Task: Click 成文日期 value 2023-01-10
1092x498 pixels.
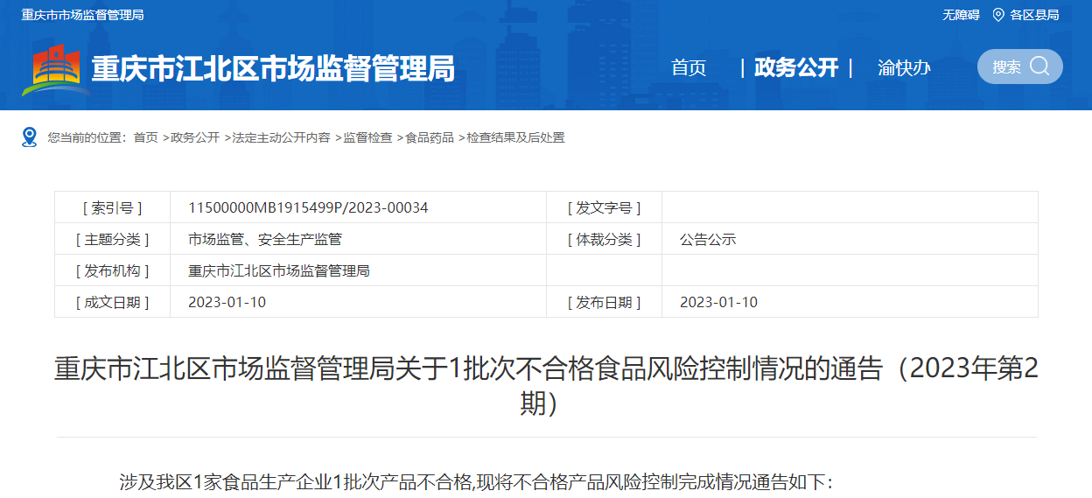Action: click(x=227, y=302)
